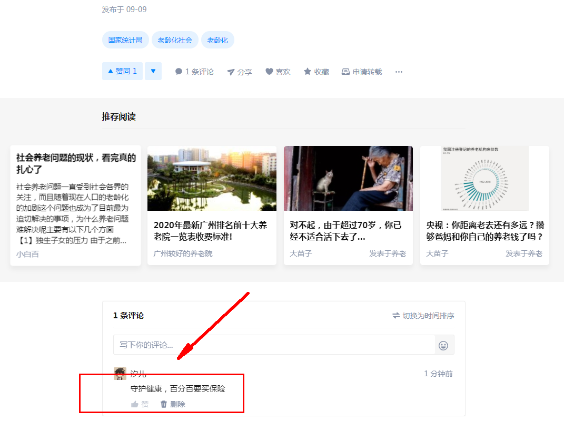
Task: Click the 推荐阅读 heading
Action: pyautogui.click(x=118, y=116)
